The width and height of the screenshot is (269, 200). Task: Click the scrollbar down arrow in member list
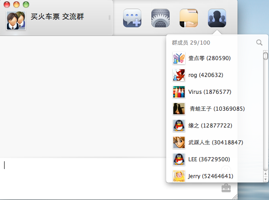pos(265,179)
